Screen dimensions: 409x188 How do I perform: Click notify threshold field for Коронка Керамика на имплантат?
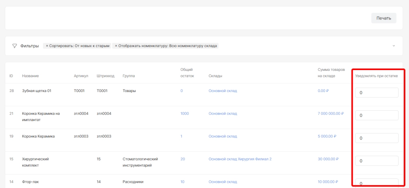pyautogui.click(x=377, y=115)
